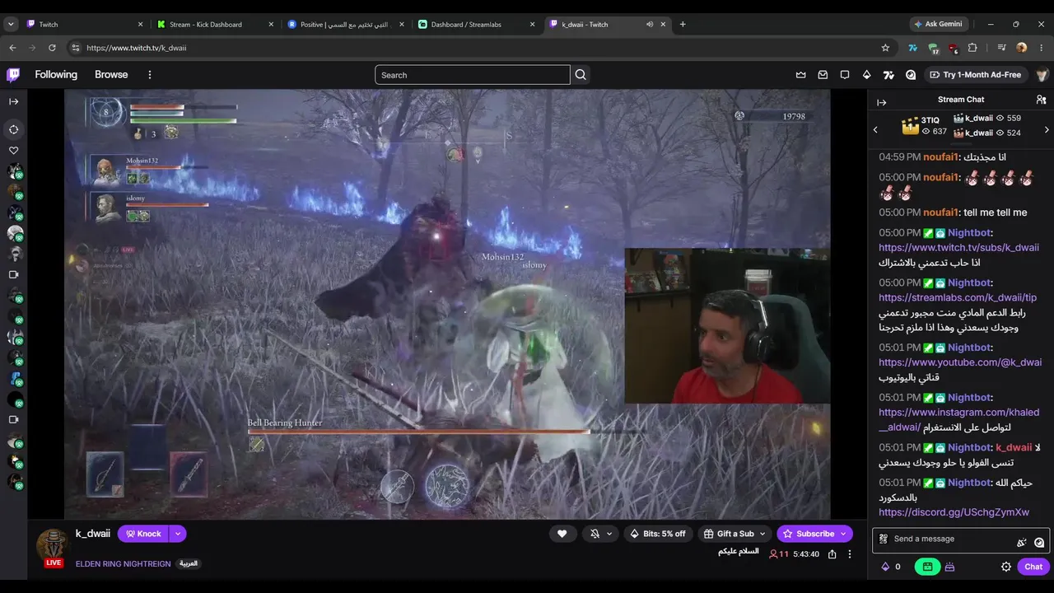The height and width of the screenshot is (593, 1054).
Task: Click the Bits balance icon in chat
Action: (885, 567)
